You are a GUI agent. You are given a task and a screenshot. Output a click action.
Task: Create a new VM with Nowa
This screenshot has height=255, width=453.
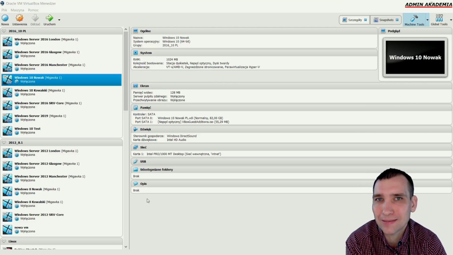5,20
